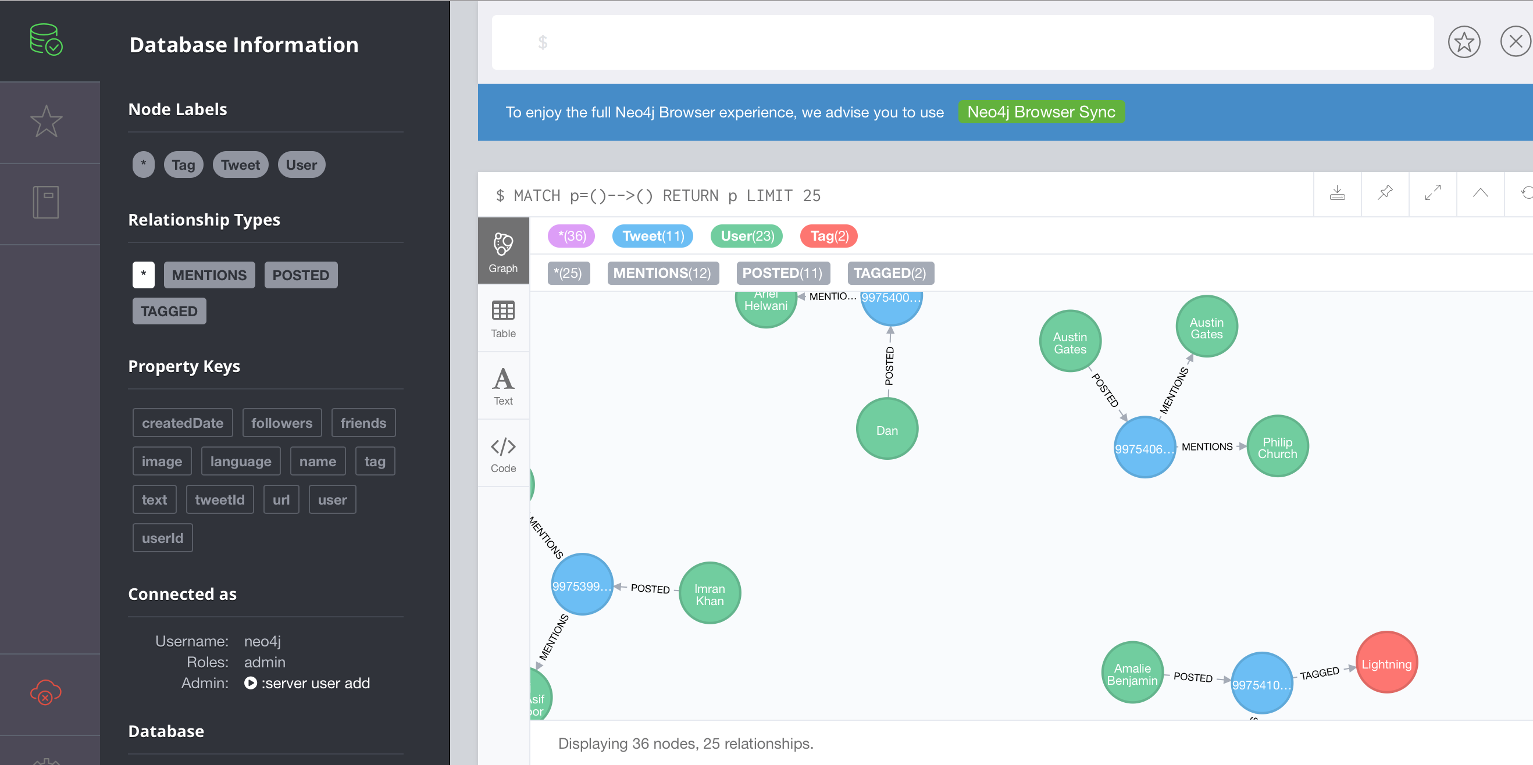Add the query to favorites via the star button
The width and height of the screenshot is (1533, 765).
tap(1463, 42)
